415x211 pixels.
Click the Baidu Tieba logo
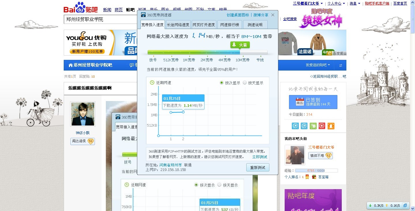coord(81,8)
